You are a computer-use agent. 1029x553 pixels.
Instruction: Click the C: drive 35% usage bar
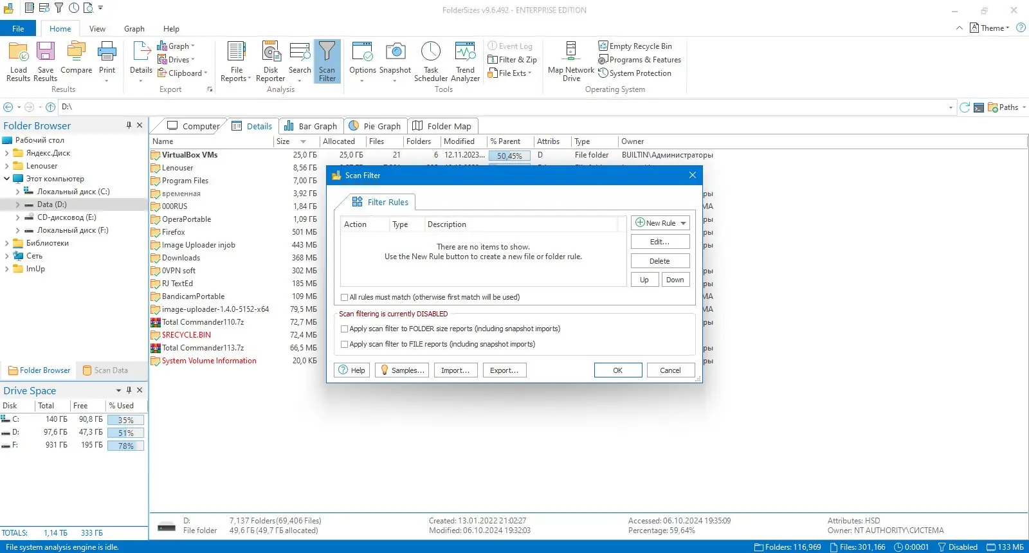coord(126,420)
